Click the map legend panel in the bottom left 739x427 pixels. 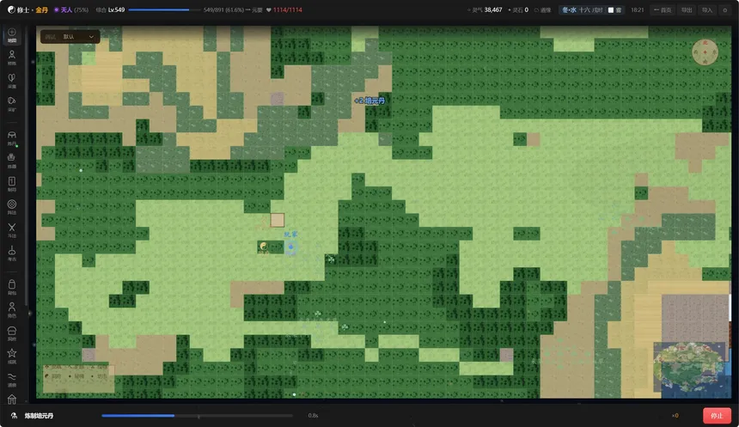point(79,378)
